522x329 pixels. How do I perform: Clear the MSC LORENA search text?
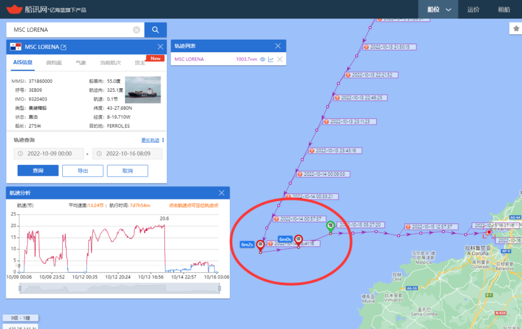coord(136,30)
